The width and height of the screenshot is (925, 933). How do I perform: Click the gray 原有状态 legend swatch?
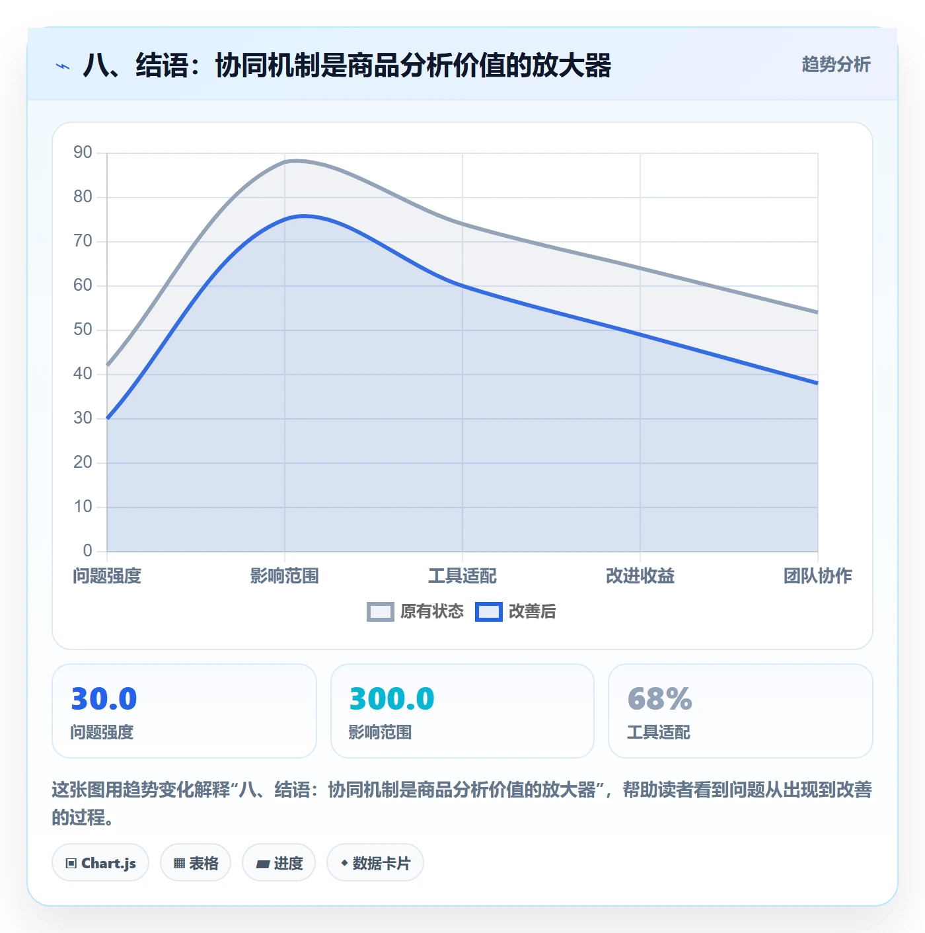point(381,612)
